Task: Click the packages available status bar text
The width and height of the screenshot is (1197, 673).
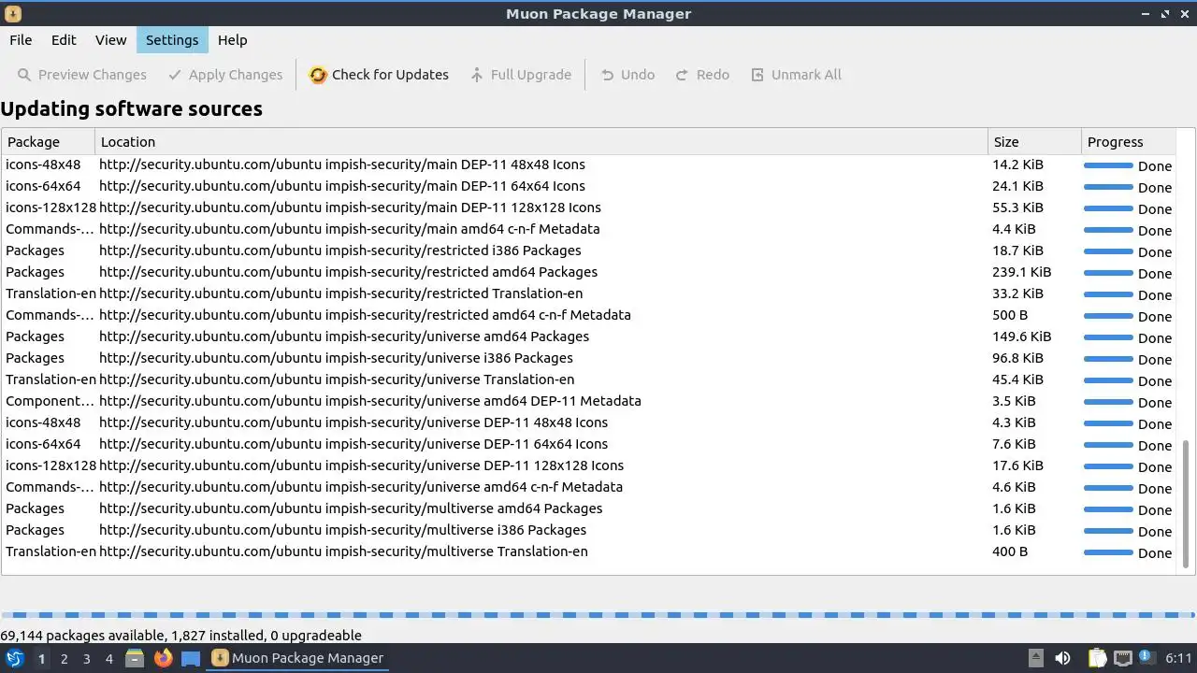Action: tap(180, 635)
